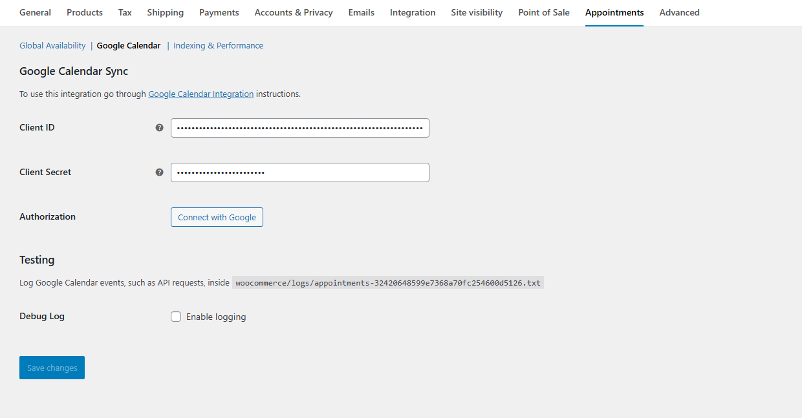Viewport: 802px width, 418px height.
Task: Follow the Google Calendar Integration instructions link
Action: (x=200, y=94)
